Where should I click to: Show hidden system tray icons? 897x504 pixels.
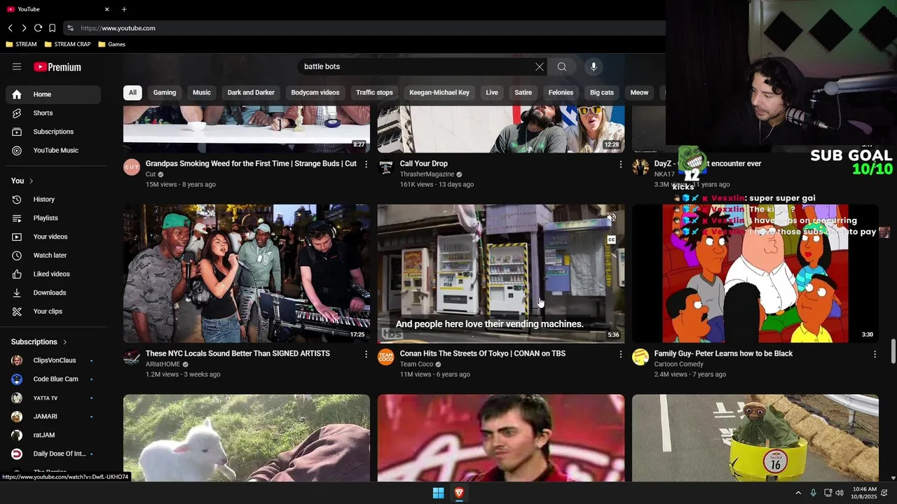click(x=798, y=493)
